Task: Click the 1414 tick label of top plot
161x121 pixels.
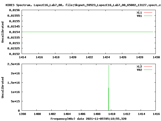Action: [x=22, y=57]
